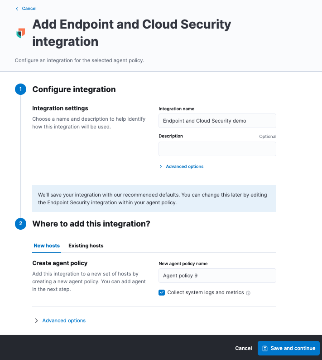Image resolution: width=322 pixels, height=360 pixels.
Task: Click the Where to add this integration heading
Action: point(91,224)
